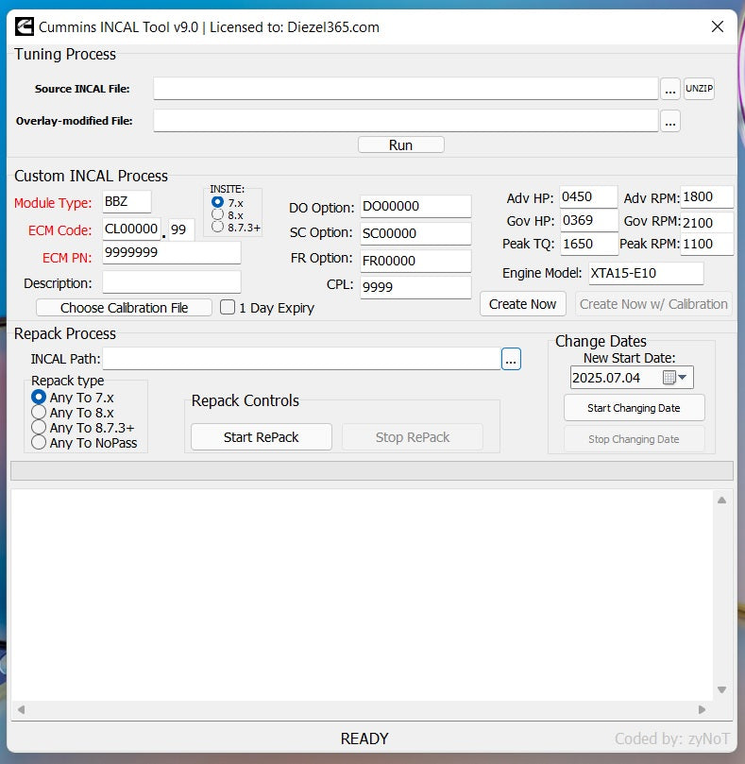Click Choose Calibration File button
This screenshot has width=745, height=764.
coord(124,308)
